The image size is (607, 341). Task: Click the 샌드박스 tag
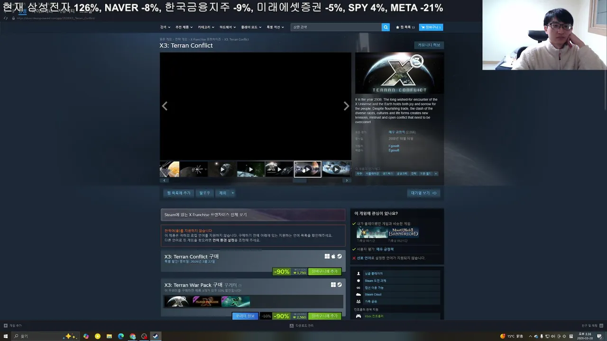coord(388,174)
